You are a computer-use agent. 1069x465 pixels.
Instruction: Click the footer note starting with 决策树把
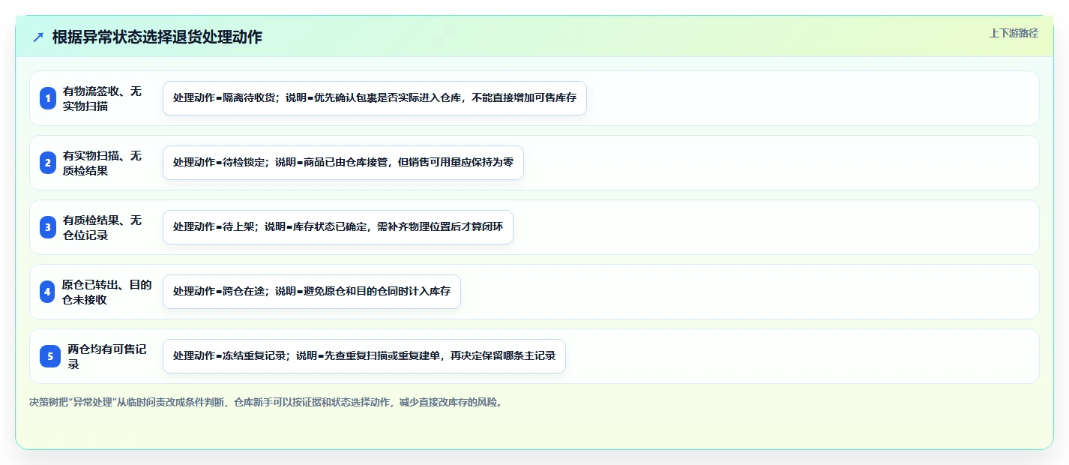[265, 402]
